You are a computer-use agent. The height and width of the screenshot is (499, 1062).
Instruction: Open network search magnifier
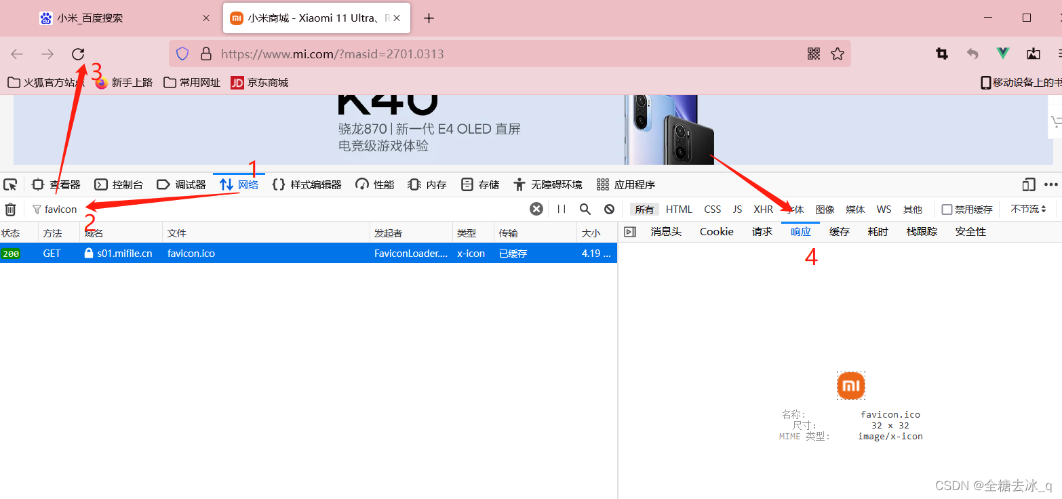(585, 209)
